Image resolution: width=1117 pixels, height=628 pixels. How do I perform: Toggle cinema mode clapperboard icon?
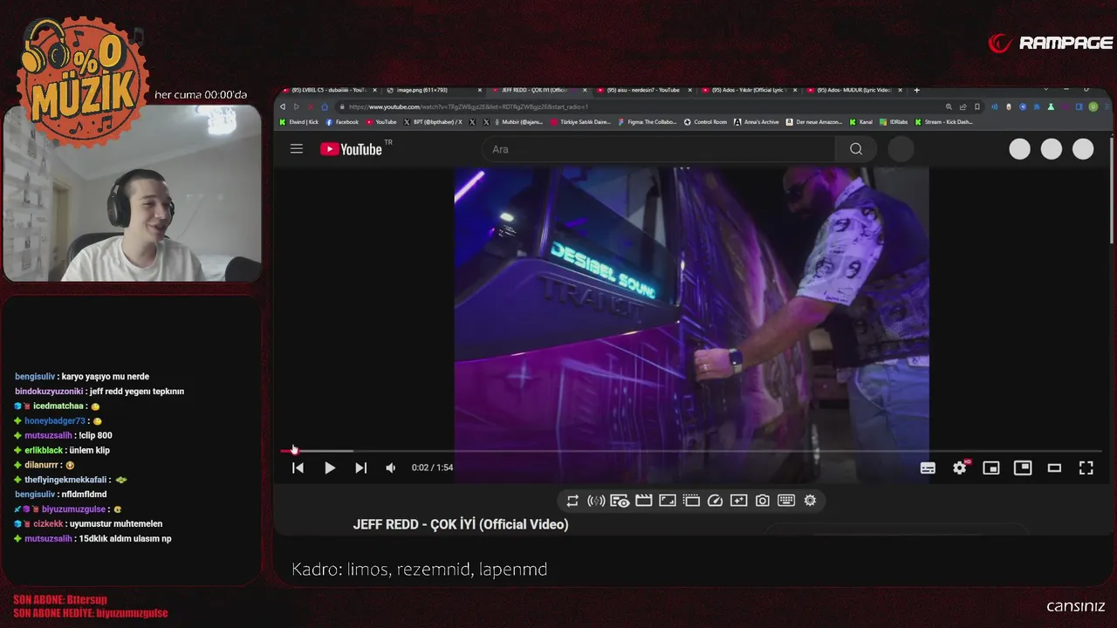[x=644, y=501]
